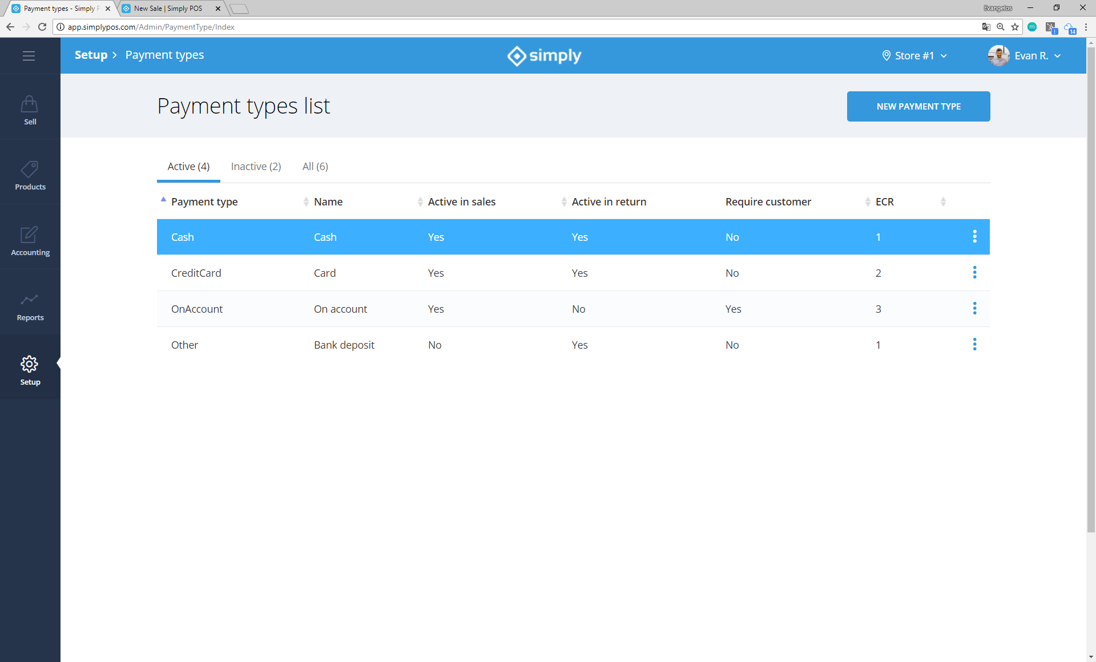The width and height of the screenshot is (1096, 662).
Task: Open the Accounting section
Action: click(29, 240)
